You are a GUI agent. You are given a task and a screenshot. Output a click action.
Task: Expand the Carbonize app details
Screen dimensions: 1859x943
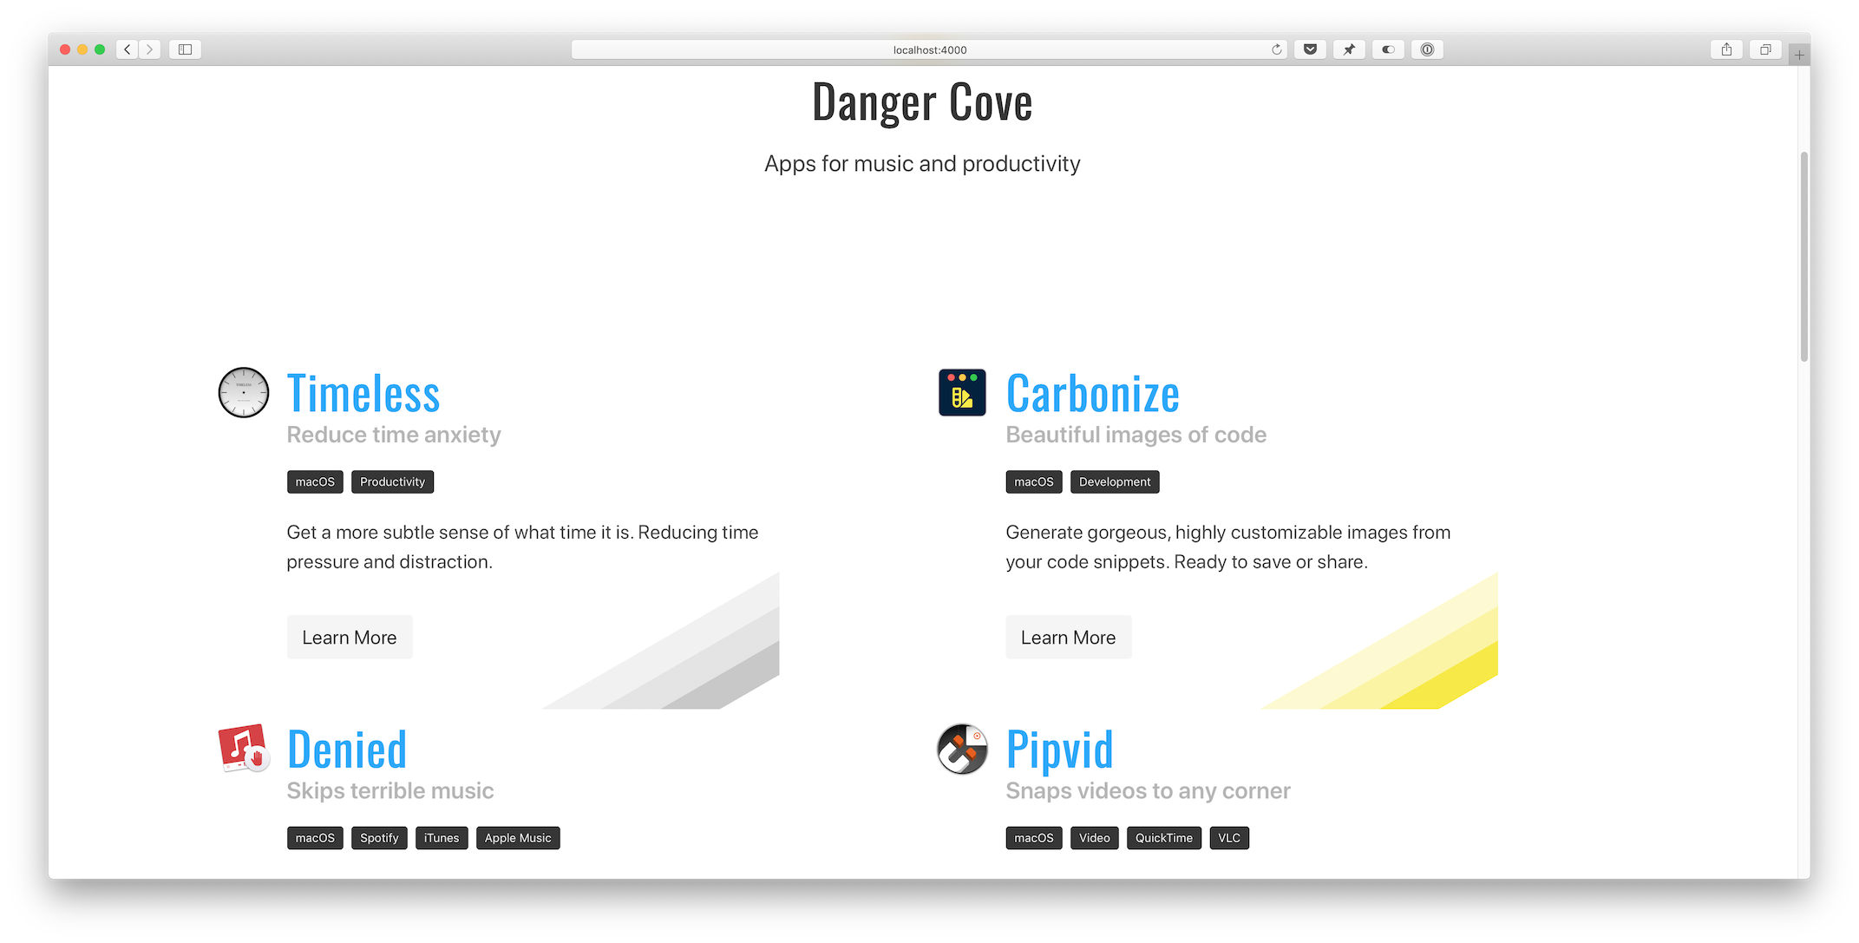pos(1068,636)
